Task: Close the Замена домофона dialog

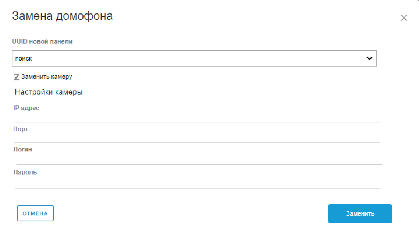Action: coord(404,18)
